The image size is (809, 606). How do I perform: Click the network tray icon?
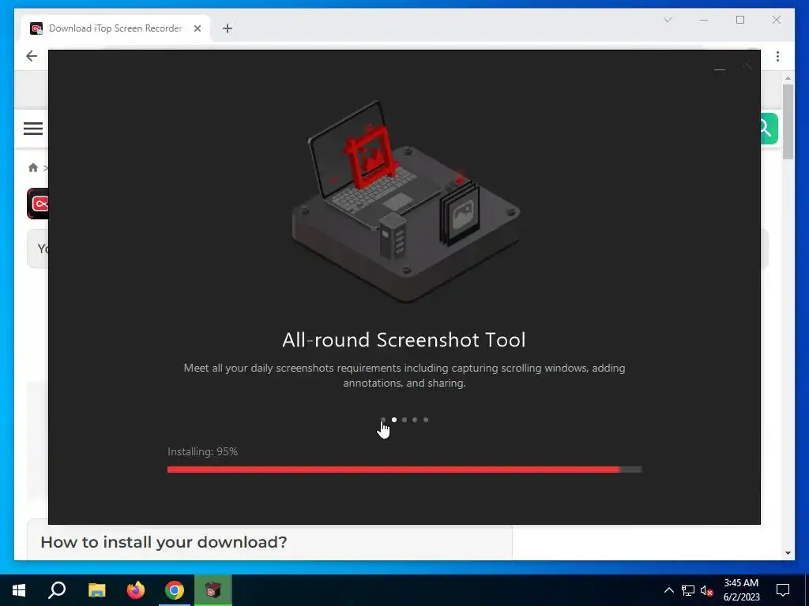pyautogui.click(x=688, y=590)
